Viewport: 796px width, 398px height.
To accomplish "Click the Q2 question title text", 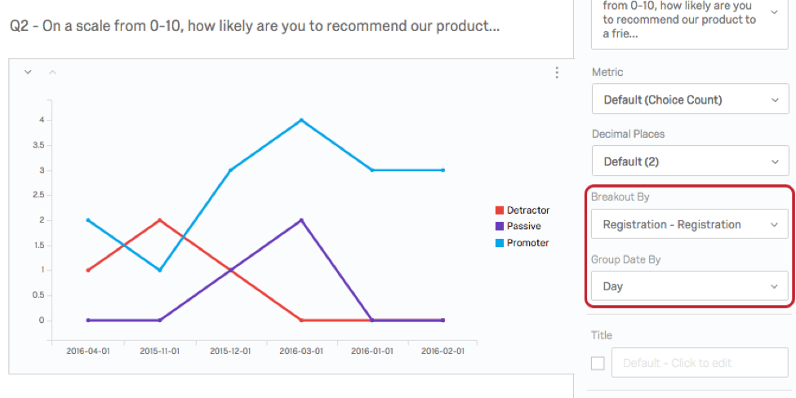I will pos(255,26).
